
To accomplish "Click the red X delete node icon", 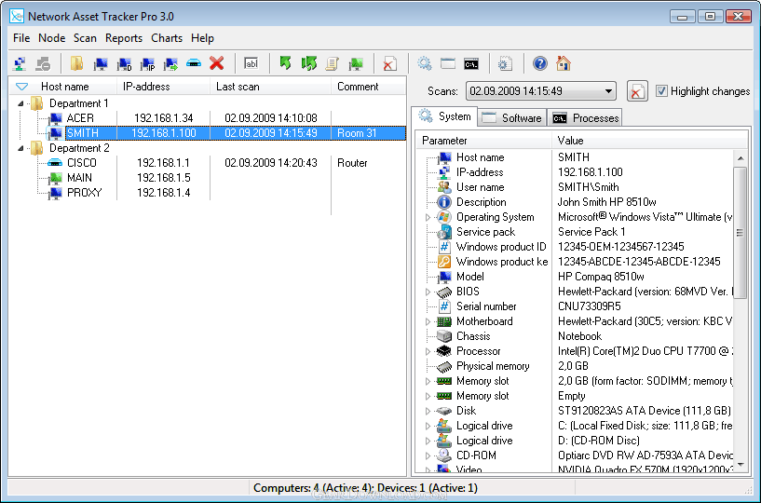I will (216, 63).
